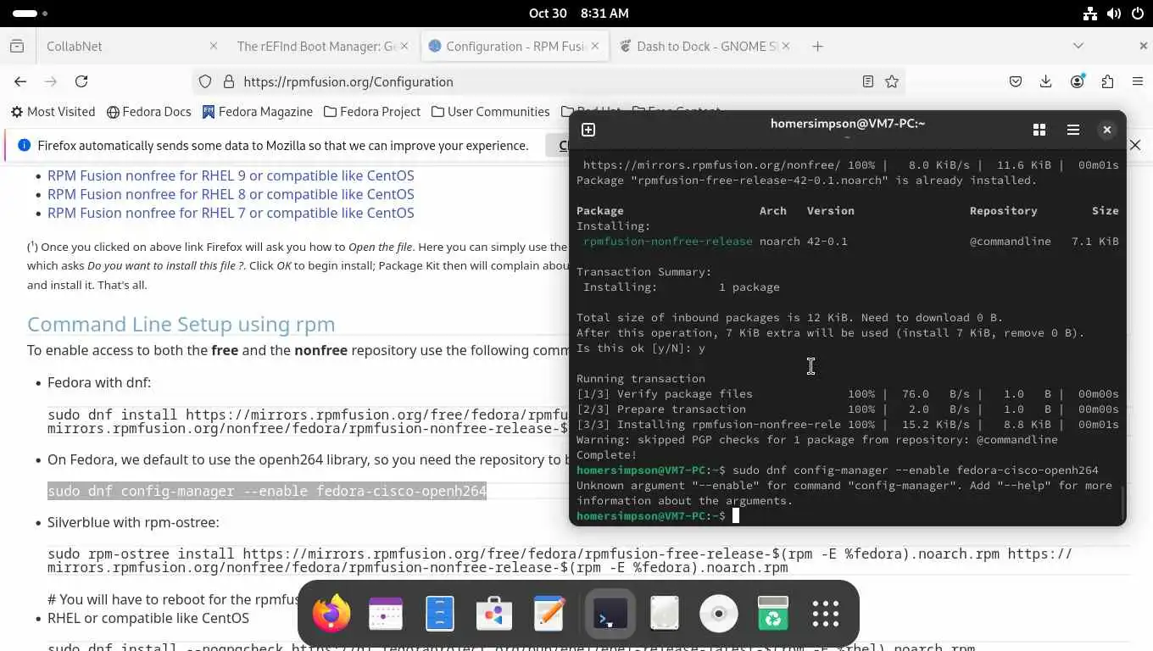
Task: Open Software store from the dock
Action: coord(494,614)
